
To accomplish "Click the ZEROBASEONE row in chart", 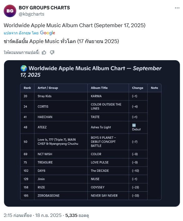I will pos(91,196).
